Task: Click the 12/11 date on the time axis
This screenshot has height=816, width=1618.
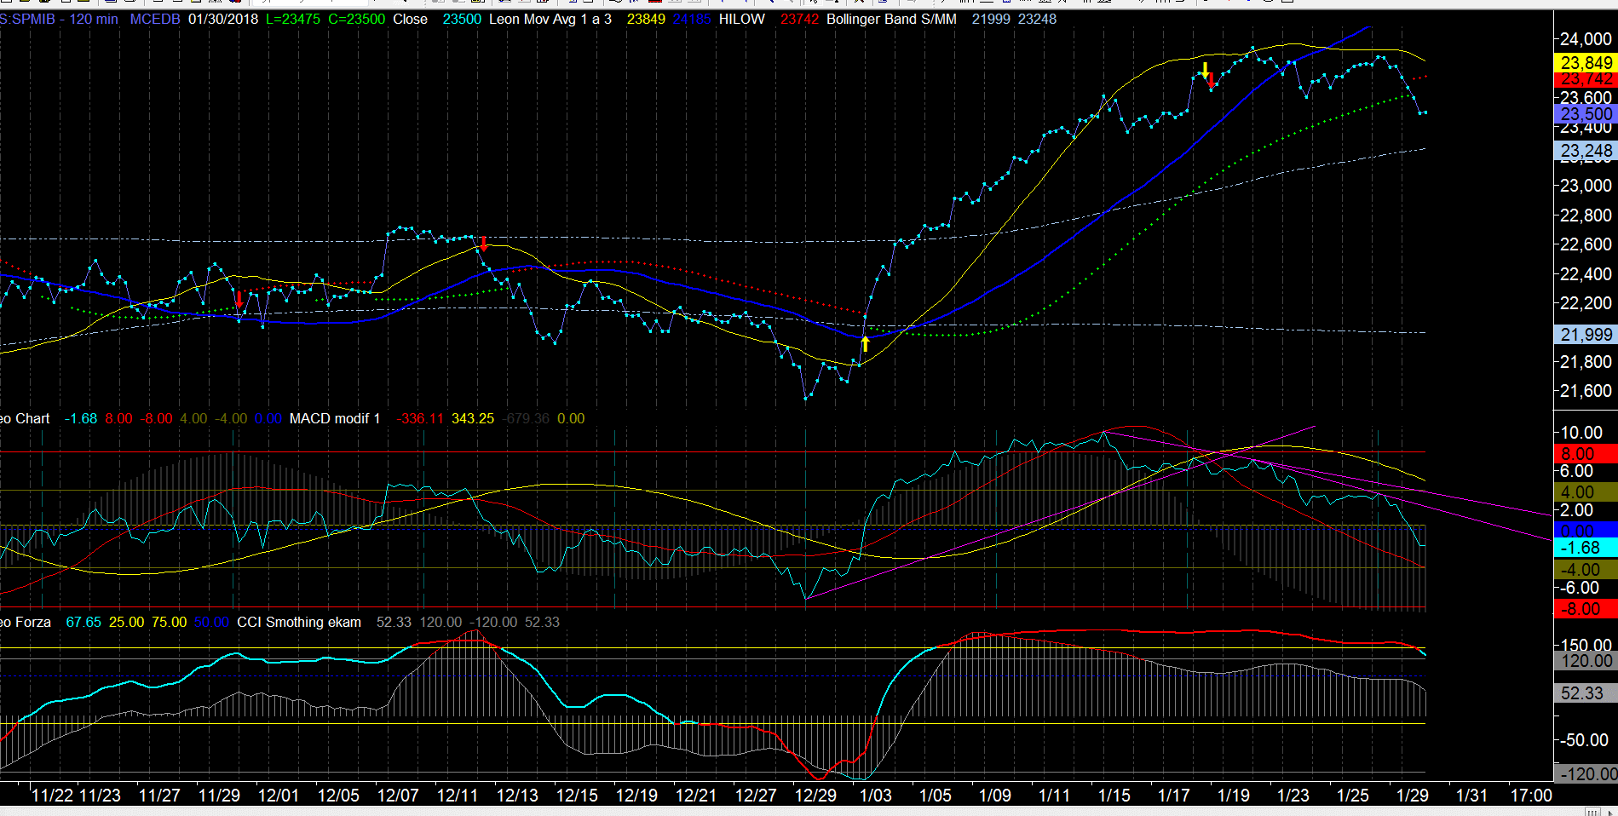Action: [458, 796]
